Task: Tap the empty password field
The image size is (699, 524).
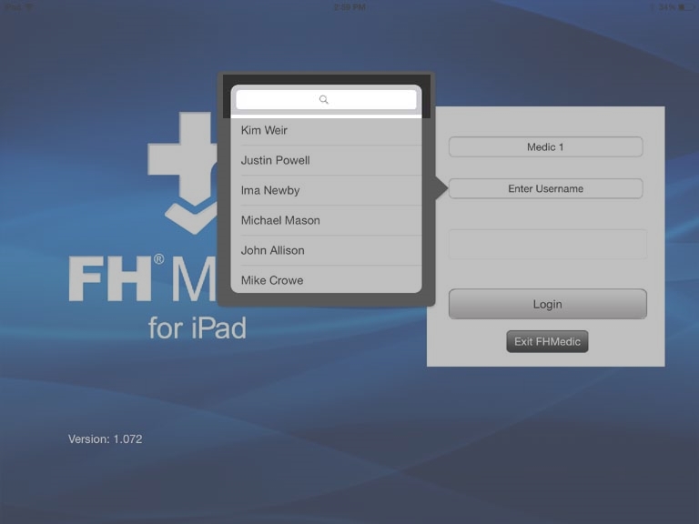Action: (547, 244)
